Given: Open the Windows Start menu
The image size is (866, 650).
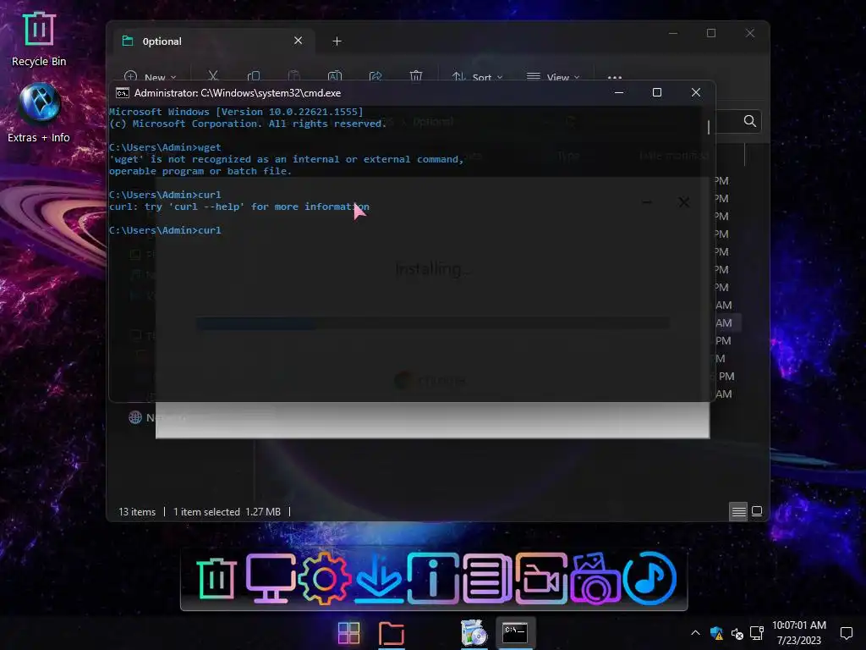Looking at the screenshot, I should pyautogui.click(x=348, y=633).
